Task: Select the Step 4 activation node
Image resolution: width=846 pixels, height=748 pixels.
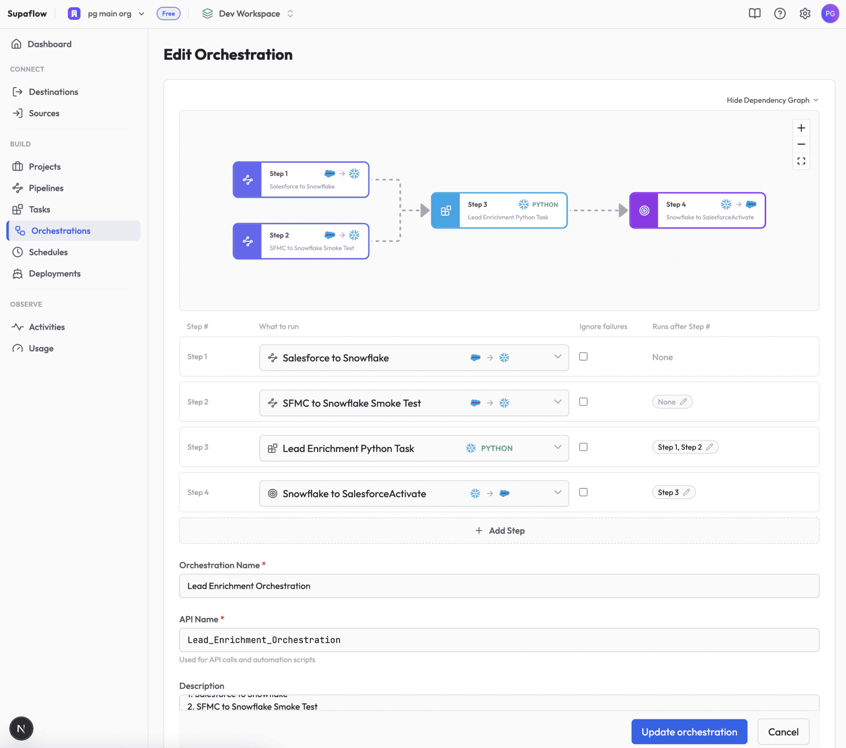Action: pyautogui.click(x=697, y=210)
